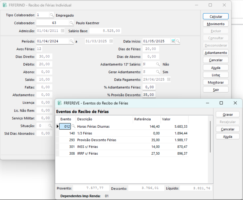243x200 pixels.
Task: Click Cancelar in the Eventos window
Action: point(228,129)
